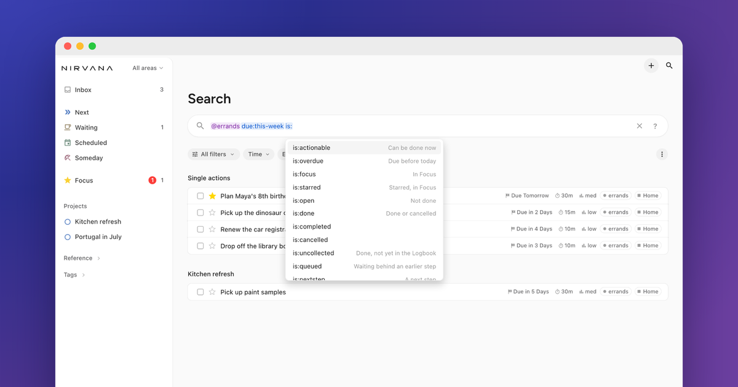Open search help question mark icon
738x387 pixels.
(x=655, y=126)
